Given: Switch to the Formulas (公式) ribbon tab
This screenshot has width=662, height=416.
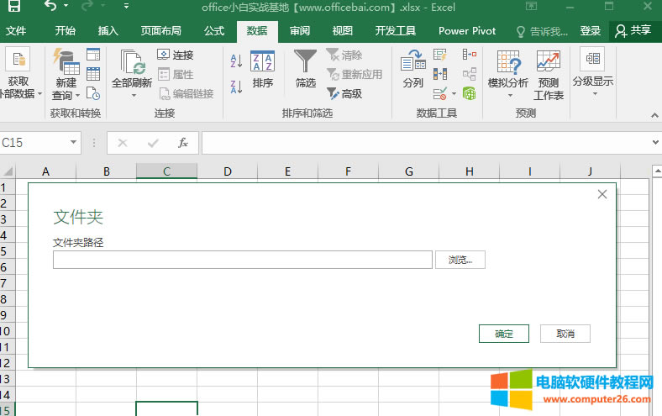Looking at the screenshot, I should coord(214,31).
